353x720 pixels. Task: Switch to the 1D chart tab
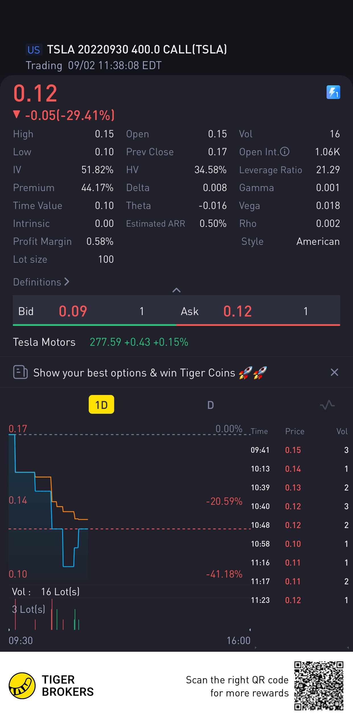101,405
